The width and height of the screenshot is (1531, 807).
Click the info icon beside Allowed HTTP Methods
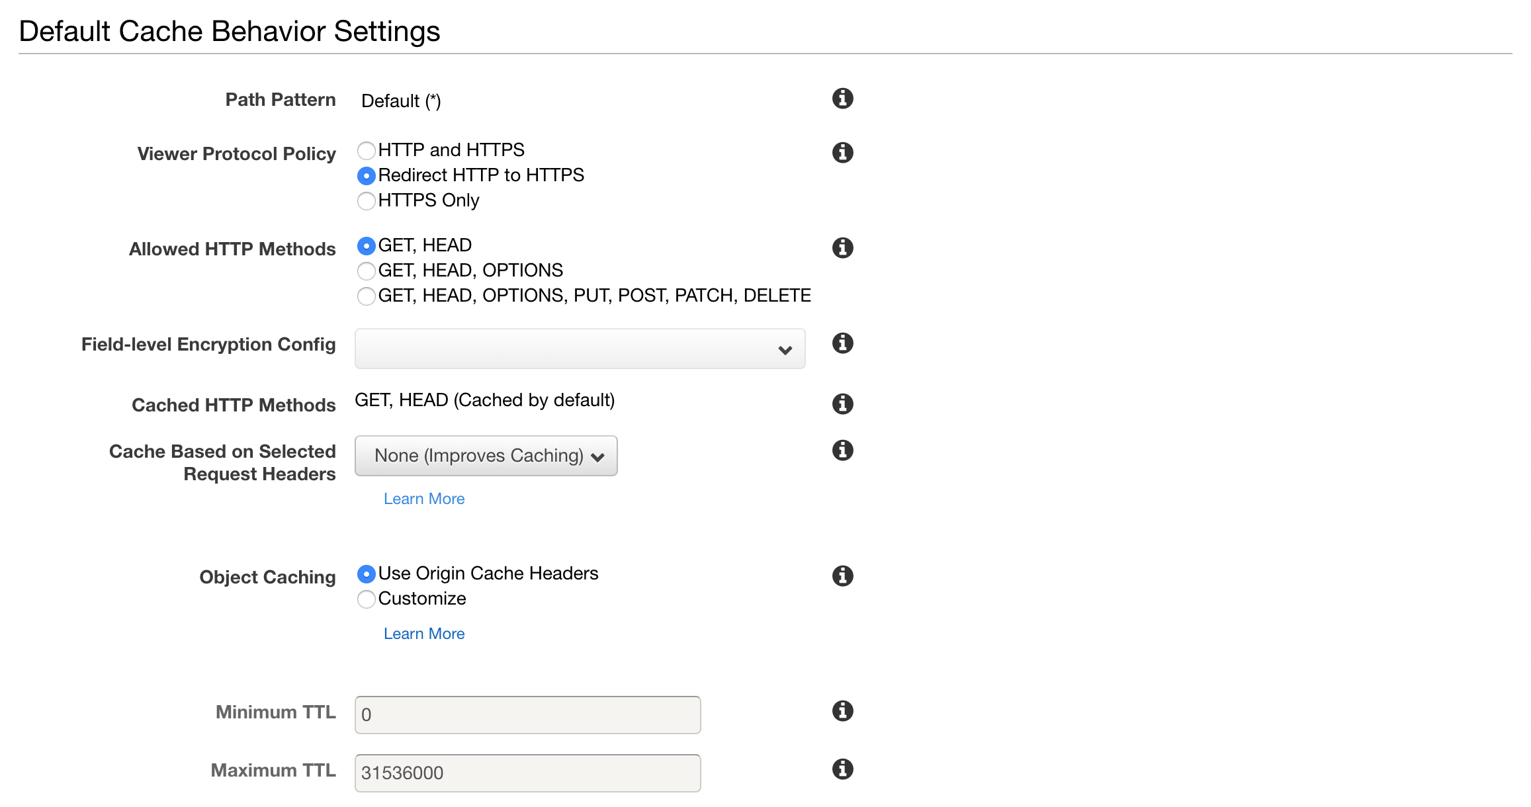coord(842,247)
